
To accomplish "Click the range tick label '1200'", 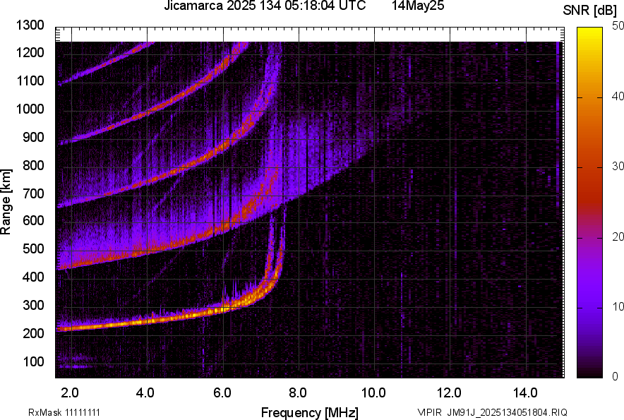I will pyautogui.click(x=30, y=52).
